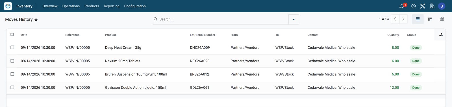Click the search magnifier icon
The height and width of the screenshot is (107, 452).
(x=155, y=19)
